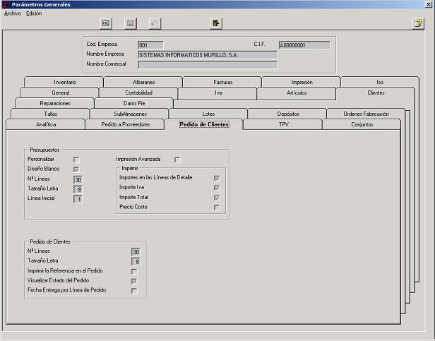The width and height of the screenshot is (435, 341).
Task: Switch to the General tab
Action: tap(61, 92)
